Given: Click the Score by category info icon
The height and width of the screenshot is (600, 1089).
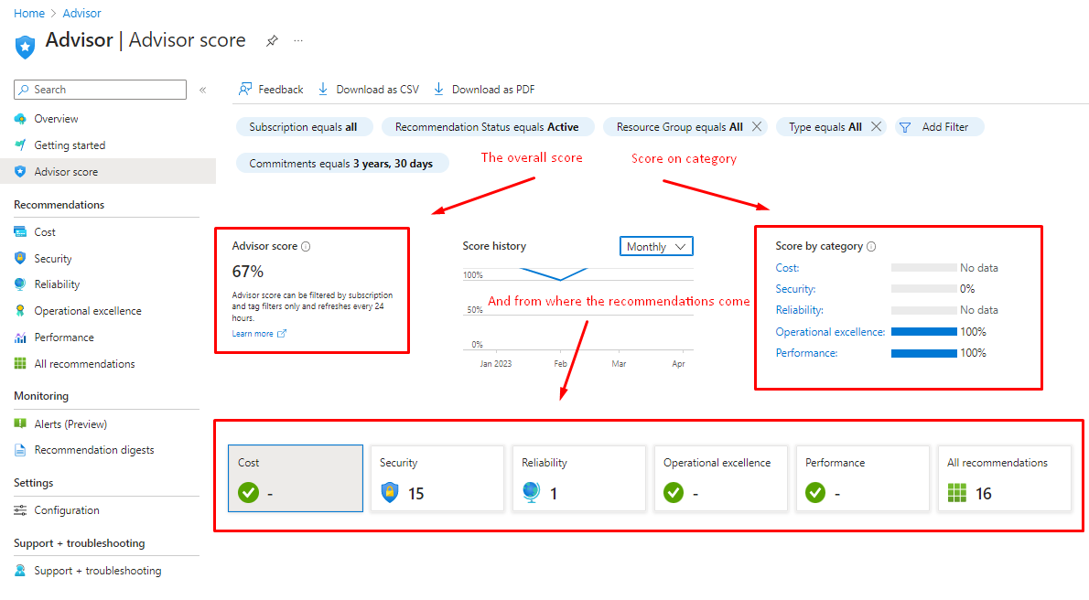Looking at the screenshot, I should [x=871, y=247].
